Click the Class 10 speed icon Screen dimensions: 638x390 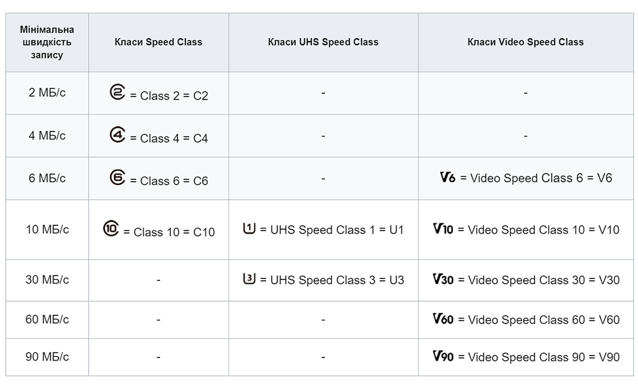(110, 229)
